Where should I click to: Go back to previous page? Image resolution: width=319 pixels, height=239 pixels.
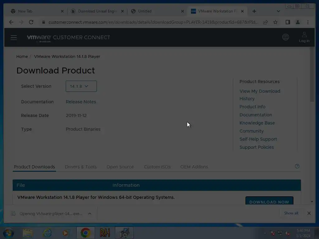tap(11, 22)
